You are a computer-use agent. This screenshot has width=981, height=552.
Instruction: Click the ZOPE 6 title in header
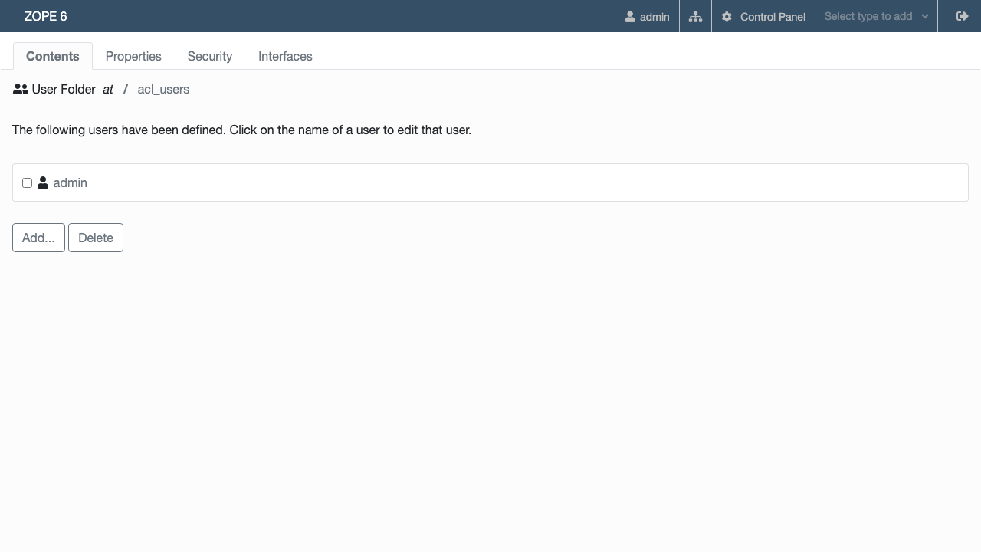click(x=45, y=16)
